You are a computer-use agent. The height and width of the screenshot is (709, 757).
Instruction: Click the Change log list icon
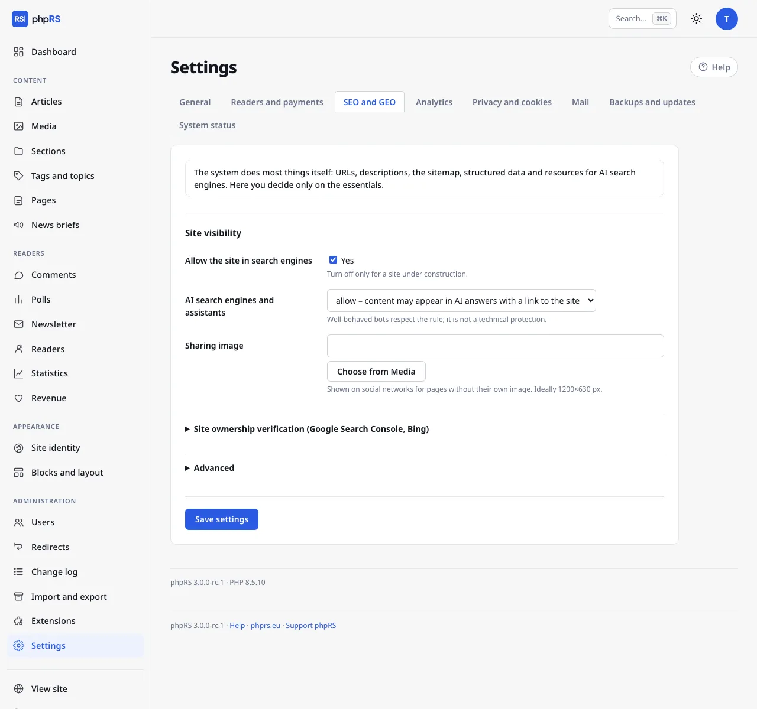point(19,572)
